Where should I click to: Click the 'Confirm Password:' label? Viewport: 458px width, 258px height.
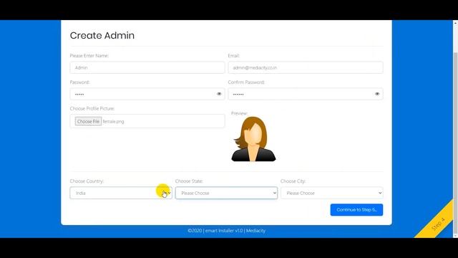point(246,82)
